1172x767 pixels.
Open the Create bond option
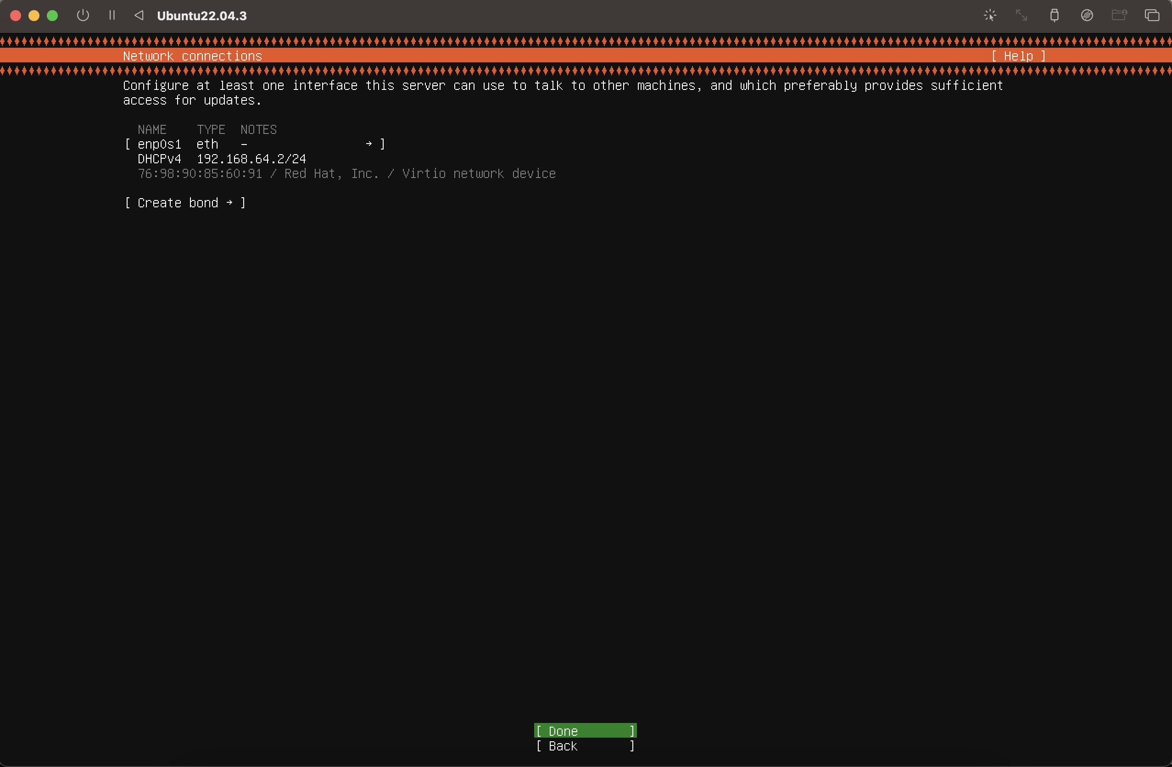pyautogui.click(x=185, y=203)
